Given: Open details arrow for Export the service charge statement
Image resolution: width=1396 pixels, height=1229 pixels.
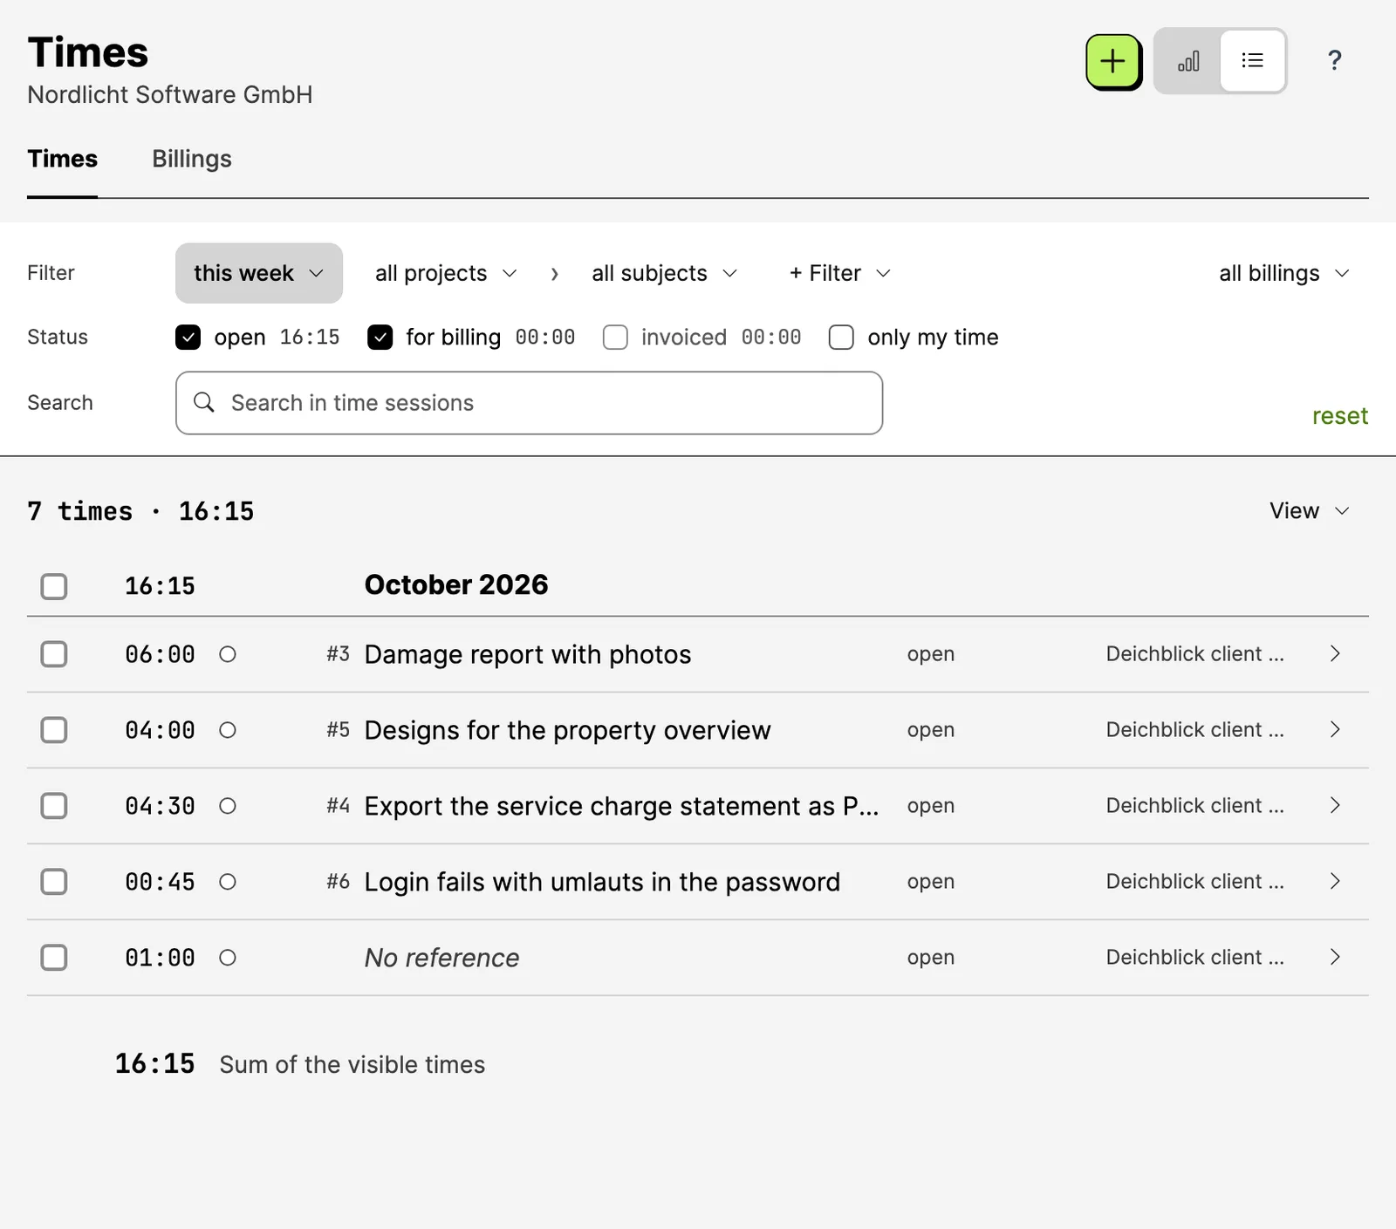Looking at the screenshot, I should (x=1335, y=805).
